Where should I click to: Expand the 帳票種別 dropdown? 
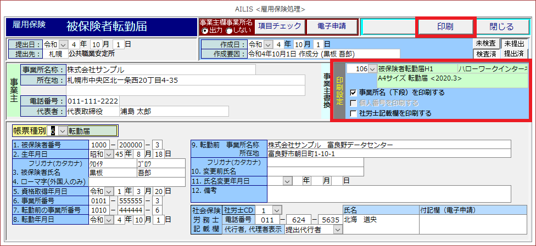point(62,131)
